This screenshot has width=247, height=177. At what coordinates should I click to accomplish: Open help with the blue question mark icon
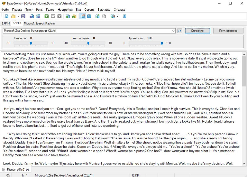point(125,16)
